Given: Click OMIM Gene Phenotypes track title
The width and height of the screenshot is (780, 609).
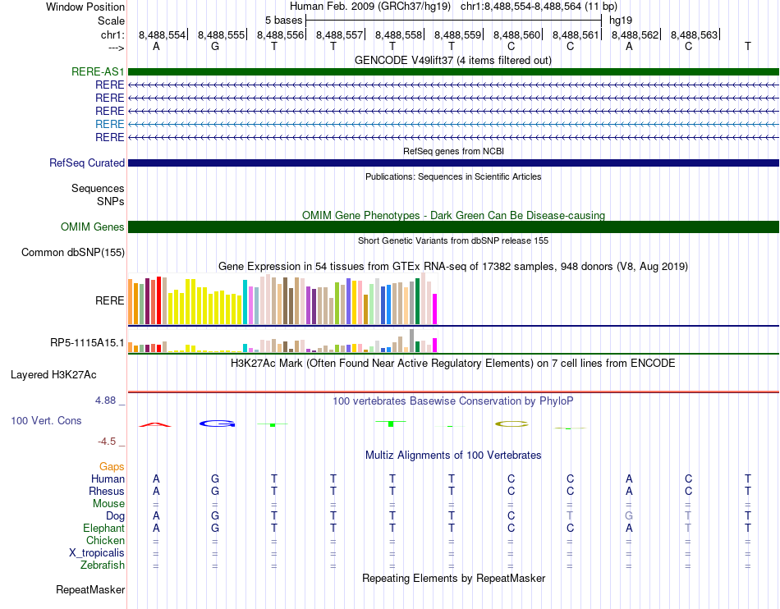Looking at the screenshot, I should point(453,215).
